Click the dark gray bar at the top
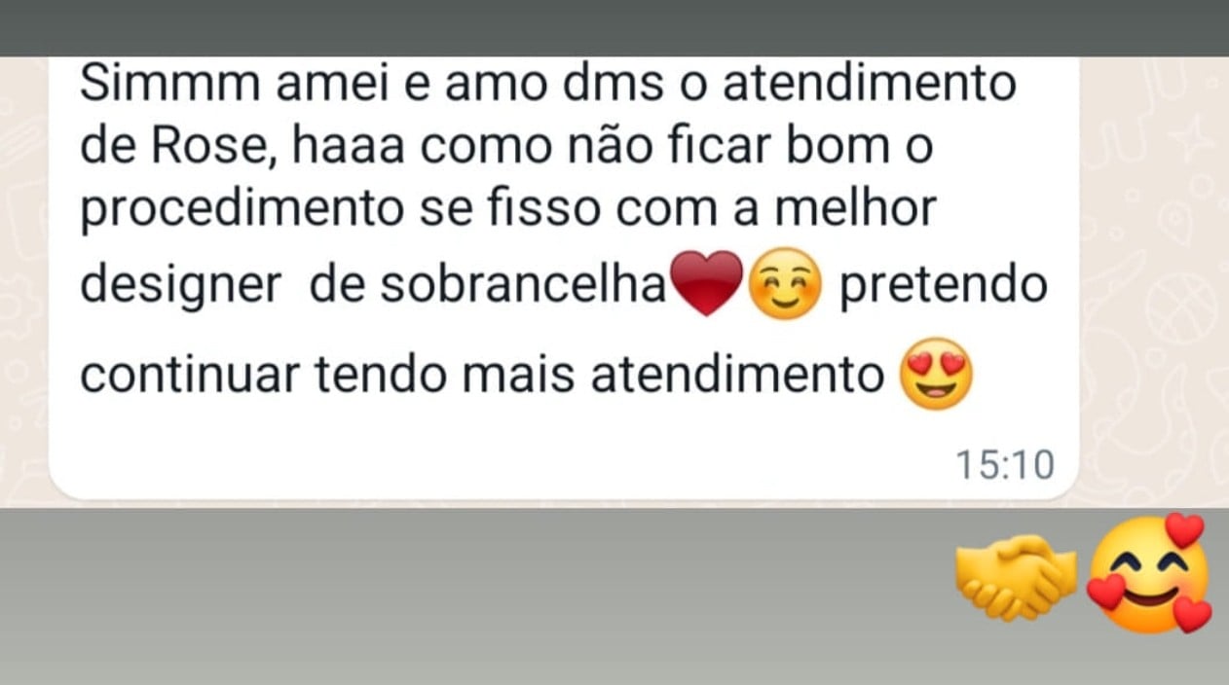1229x685 pixels. [x=614, y=27]
